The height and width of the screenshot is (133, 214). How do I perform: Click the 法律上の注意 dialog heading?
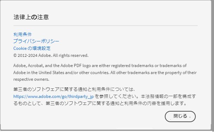(31, 17)
